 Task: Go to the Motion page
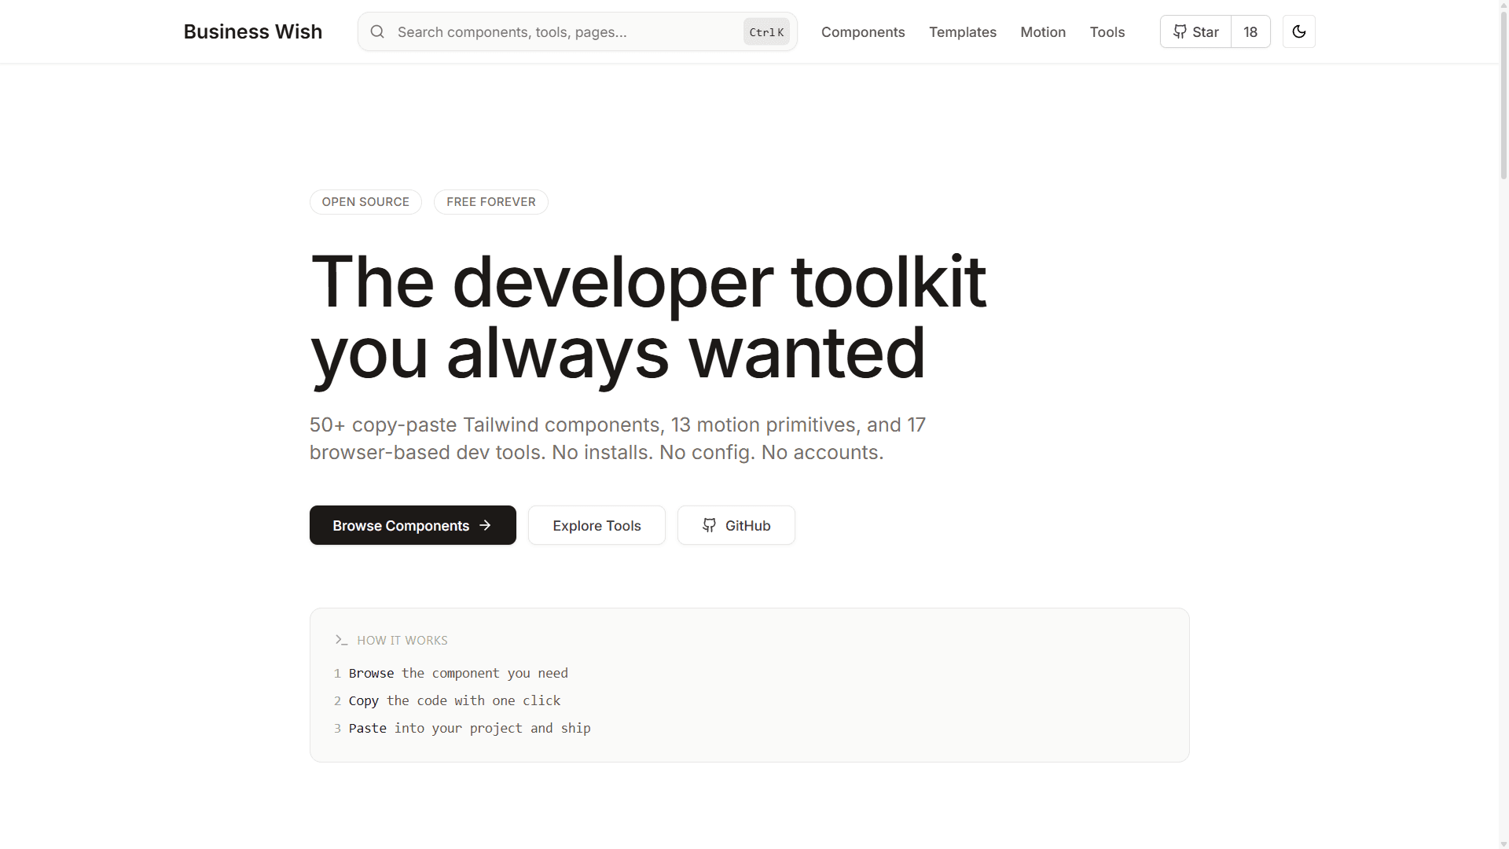(x=1042, y=32)
